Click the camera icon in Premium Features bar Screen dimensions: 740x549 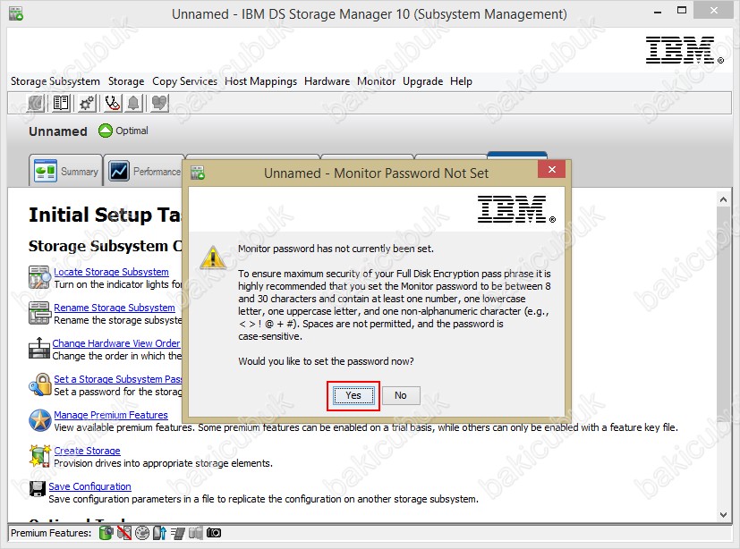pyautogui.click(x=214, y=534)
